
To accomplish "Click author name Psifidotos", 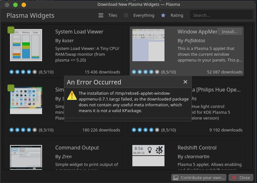I will pyautogui.click(x=195, y=41).
